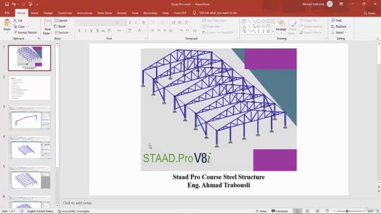
Task: Switch to Slide Sorter view
Action: [x=307, y=211]
